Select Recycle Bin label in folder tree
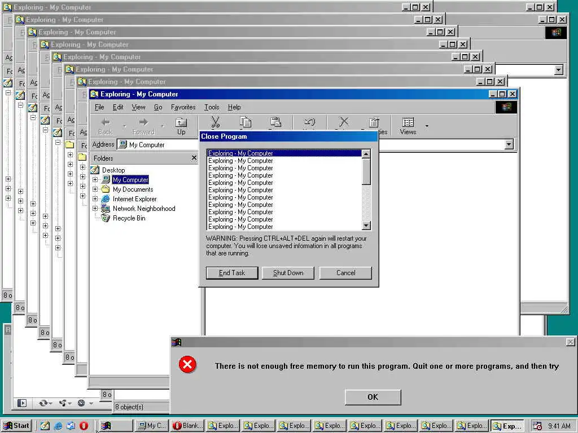 pos(129,218)
